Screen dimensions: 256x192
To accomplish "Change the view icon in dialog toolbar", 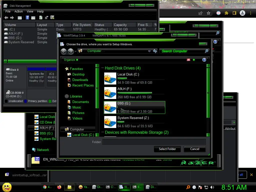I will tap(188, 60).
